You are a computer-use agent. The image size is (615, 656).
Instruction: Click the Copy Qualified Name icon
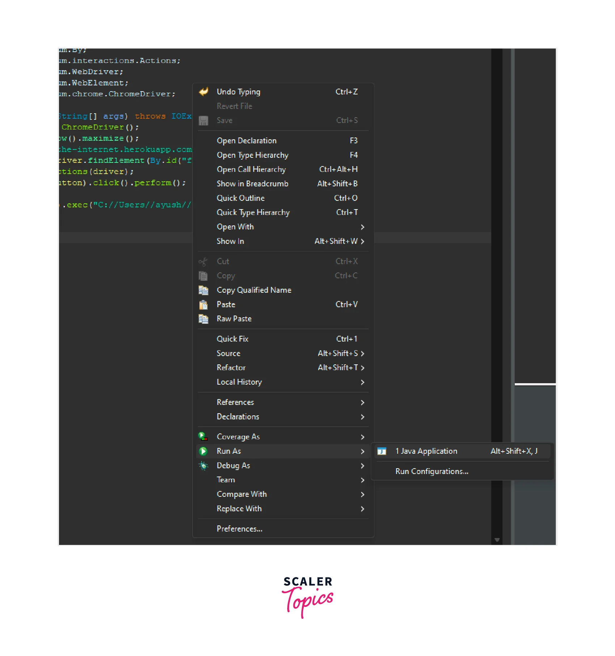tap(203, 290)
